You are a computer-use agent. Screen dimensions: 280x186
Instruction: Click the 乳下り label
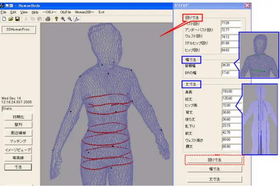[190, 126]
